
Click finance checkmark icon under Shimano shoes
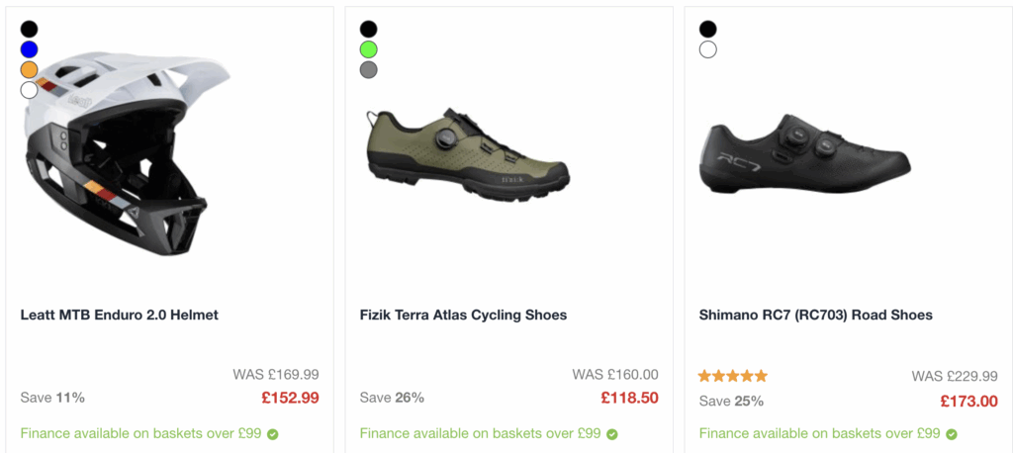tap(951, 433)
